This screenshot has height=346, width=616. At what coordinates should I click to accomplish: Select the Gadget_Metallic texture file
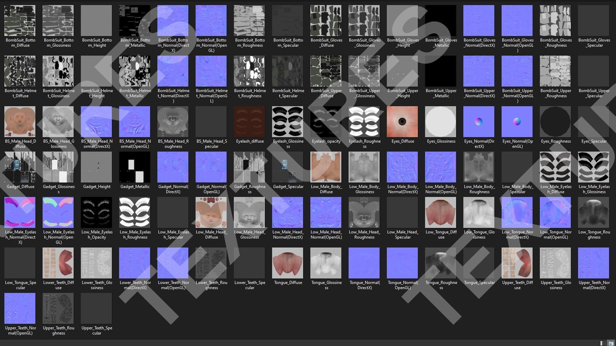[x=135, y=167]
